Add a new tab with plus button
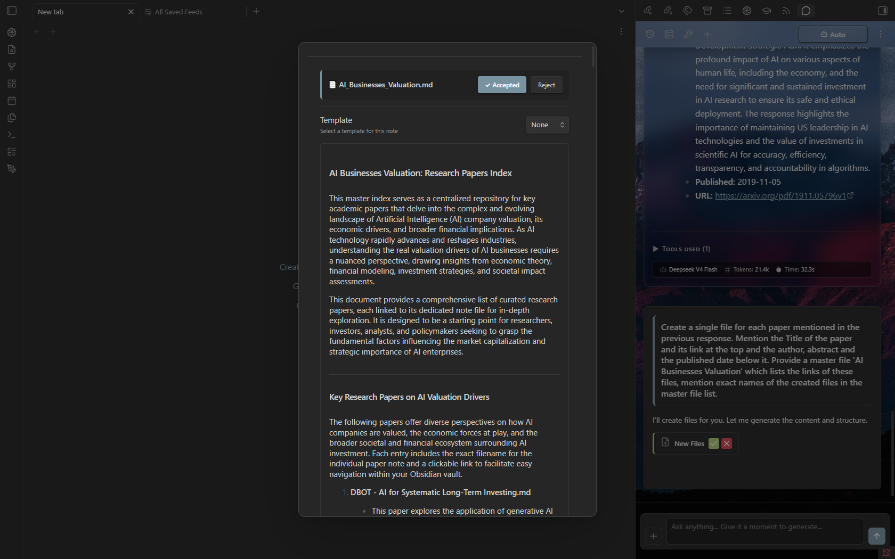The width and height of the screenshot is (895, 559). pos(256,11)
